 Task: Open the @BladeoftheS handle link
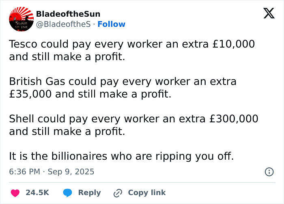63,24
